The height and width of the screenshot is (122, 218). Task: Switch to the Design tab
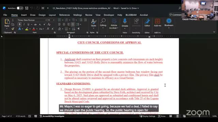pos(42,15)
